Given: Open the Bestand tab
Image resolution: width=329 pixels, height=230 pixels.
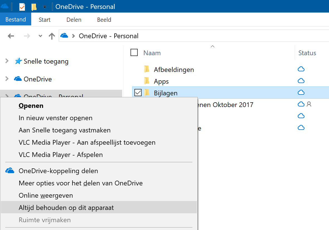Looking at the screenshot, I should [x=16, y=19].
